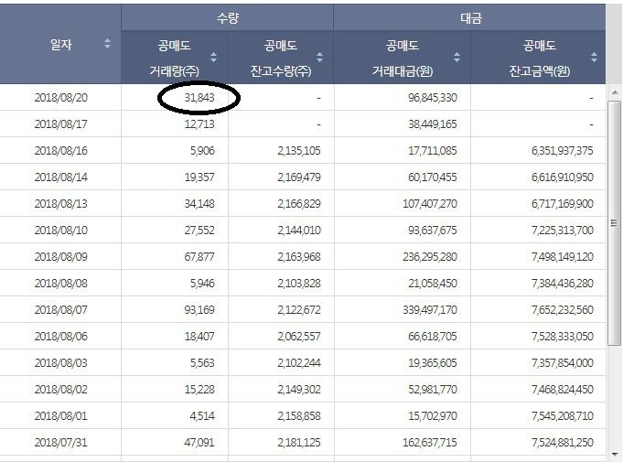Click volume value 19,357

coord(199,177)
